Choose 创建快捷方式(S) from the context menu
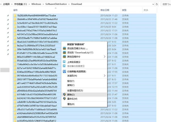Screen dimensions: 171x122 click(x=75, y=90)
